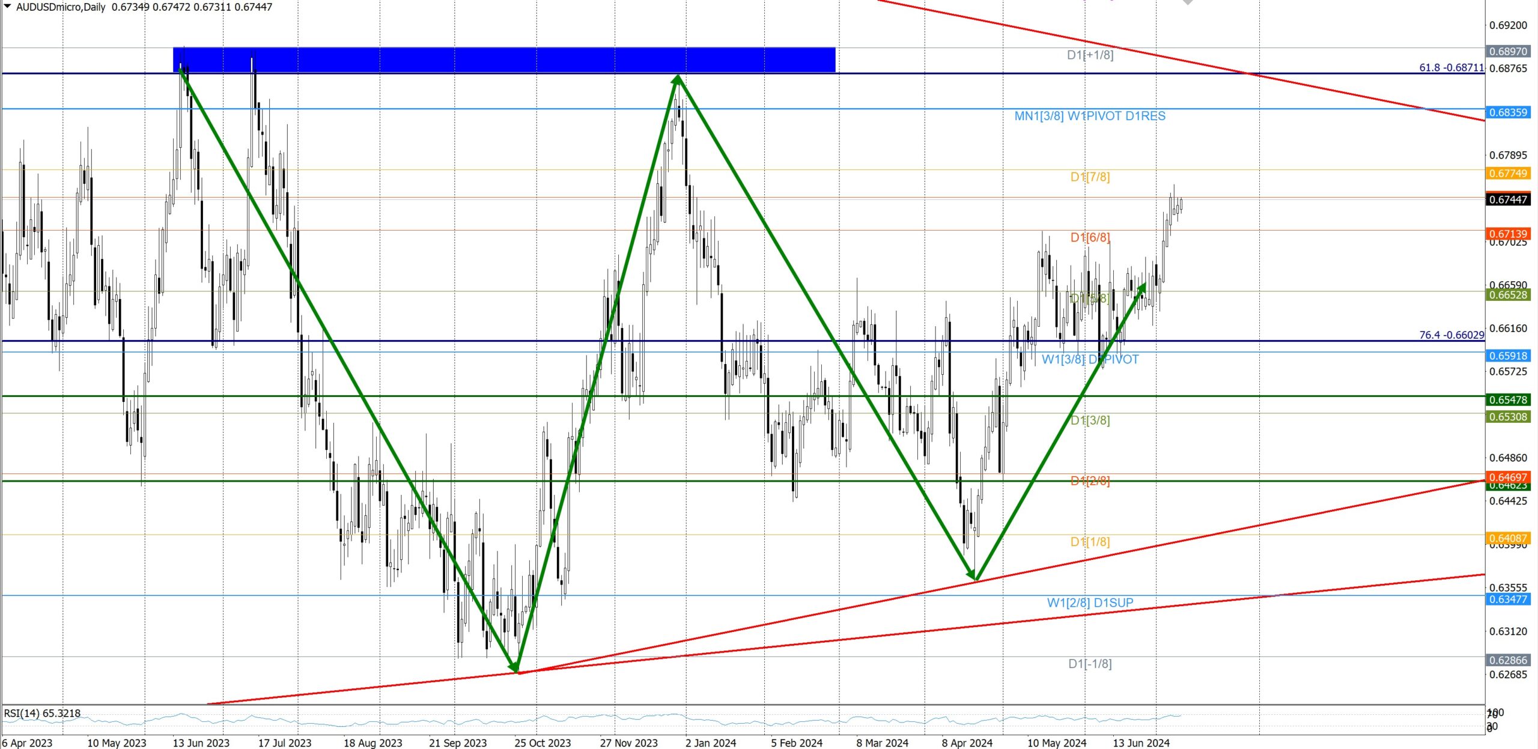Click the dropdown triangle beside AUDUSDmicro,Daily
The height and width of the screenshot is (749, 1538).
8,7
